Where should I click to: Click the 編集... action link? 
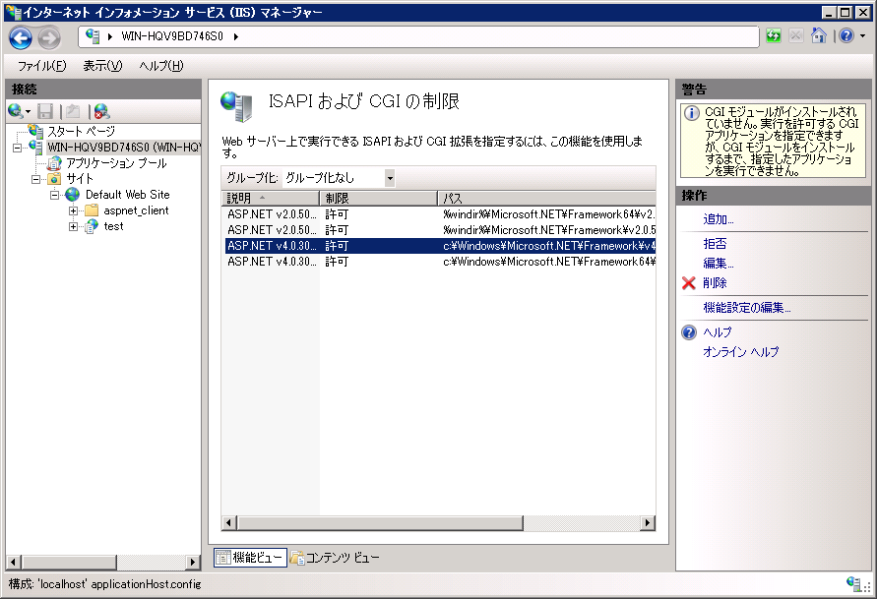coord(719,264)
